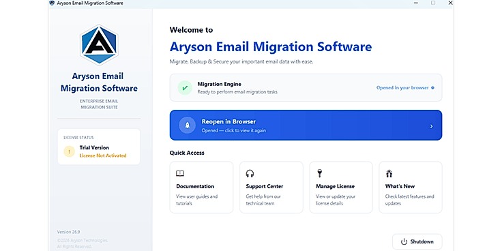The width and height of the screenshot is (502, 251).
Task: Click the 'Migrate, Backup & Secure' tagline
Action: tap(241, 62)
